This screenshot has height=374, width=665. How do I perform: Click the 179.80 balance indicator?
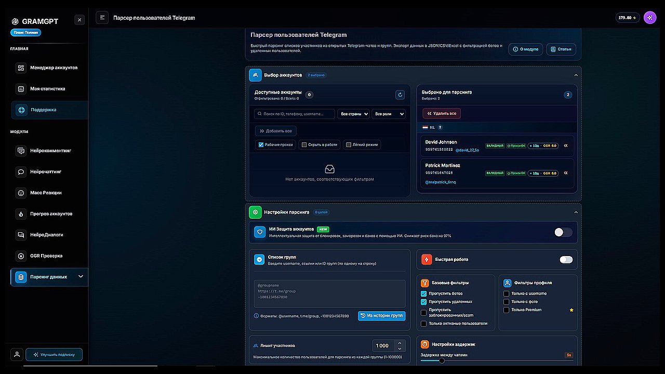coord(628,18)
